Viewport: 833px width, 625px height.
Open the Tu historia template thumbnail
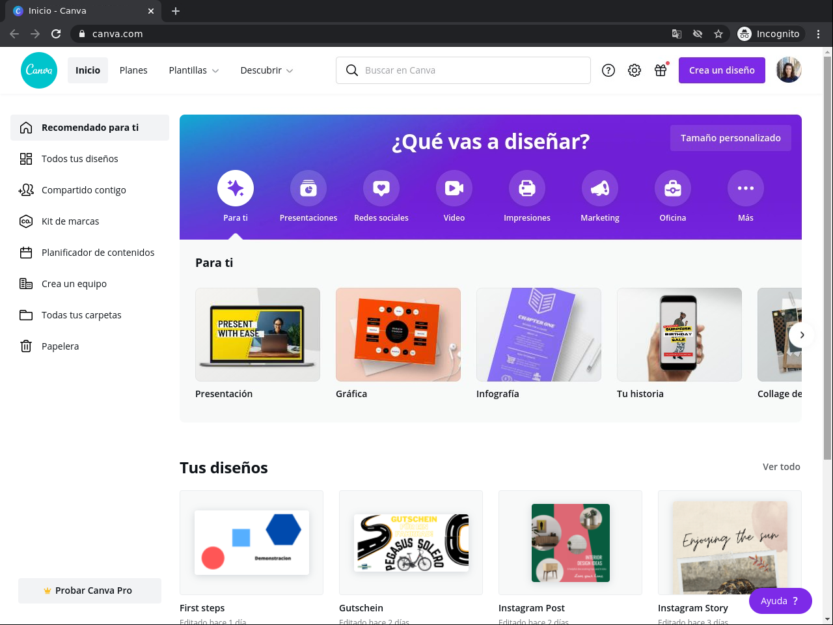(679, 335)
